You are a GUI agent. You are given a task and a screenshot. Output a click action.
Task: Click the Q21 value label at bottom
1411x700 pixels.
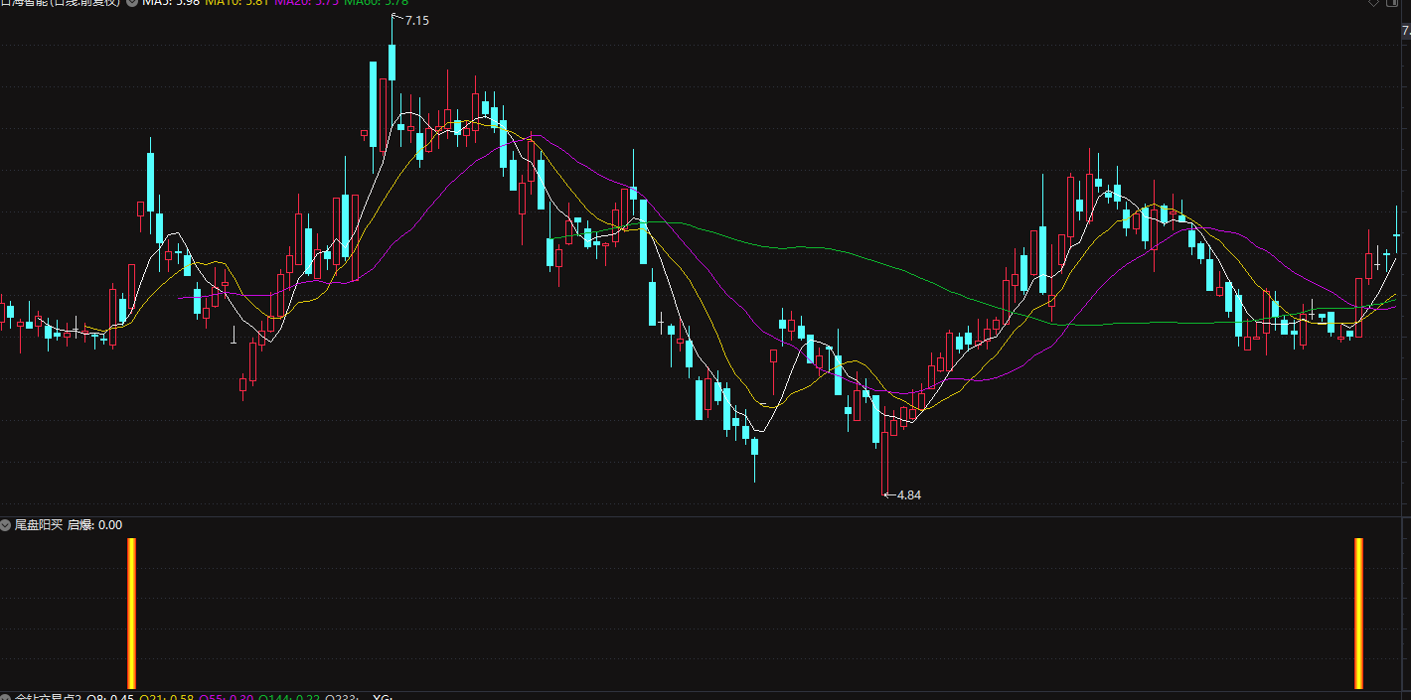[166, 697]
